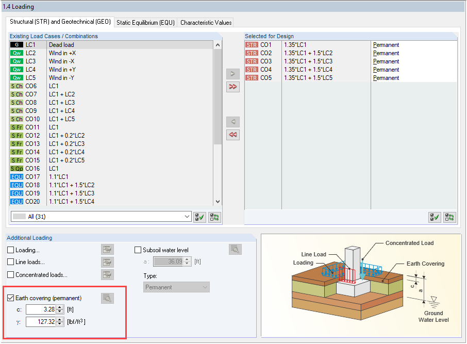This screenshot has width=467, height=344.
Task: Open the Concentrated loads edit icon
Action: coord(107,274)
